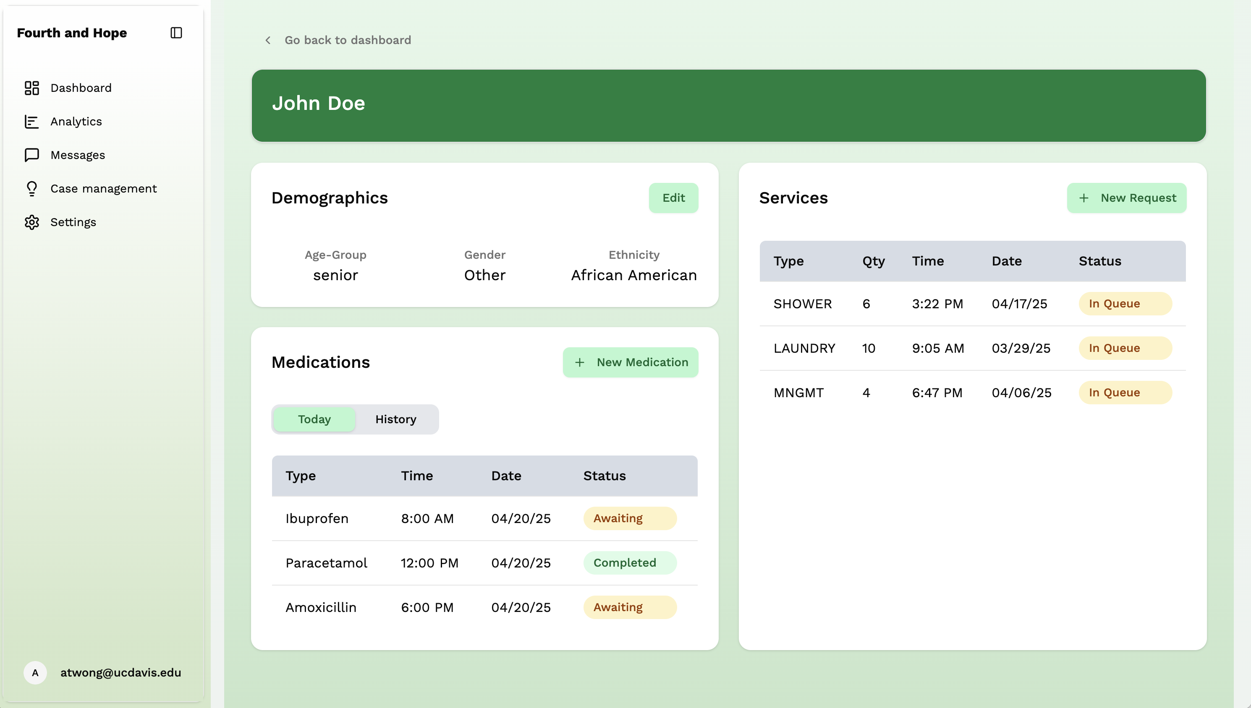Screen dimensions: 1251x708
Task: Click Paracetamol Completed status badge
Action: [629, 562]
